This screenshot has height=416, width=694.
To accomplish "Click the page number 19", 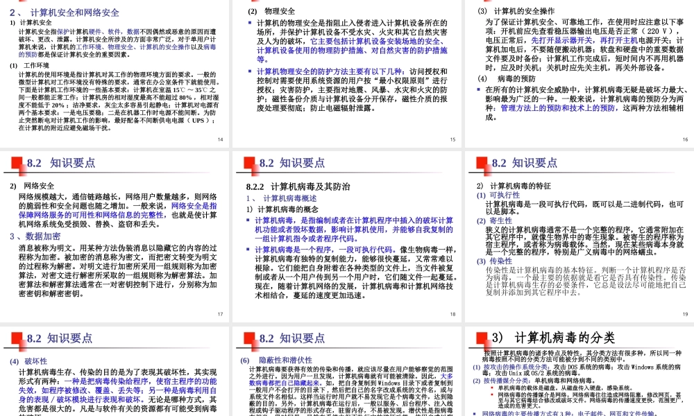I will (686, 313).
